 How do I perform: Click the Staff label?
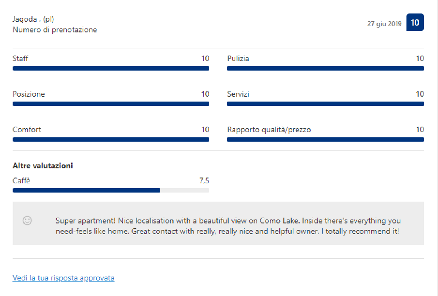click(x=20, y=59)
